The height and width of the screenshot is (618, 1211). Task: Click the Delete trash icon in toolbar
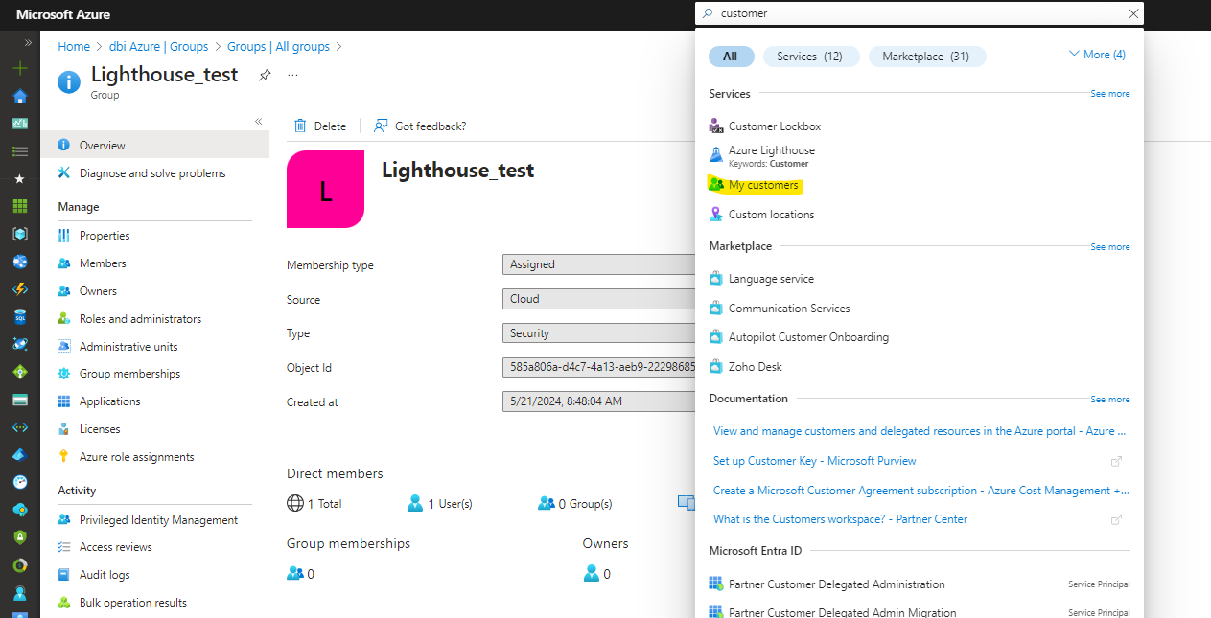pyautogui.click(x=301, y=126)
